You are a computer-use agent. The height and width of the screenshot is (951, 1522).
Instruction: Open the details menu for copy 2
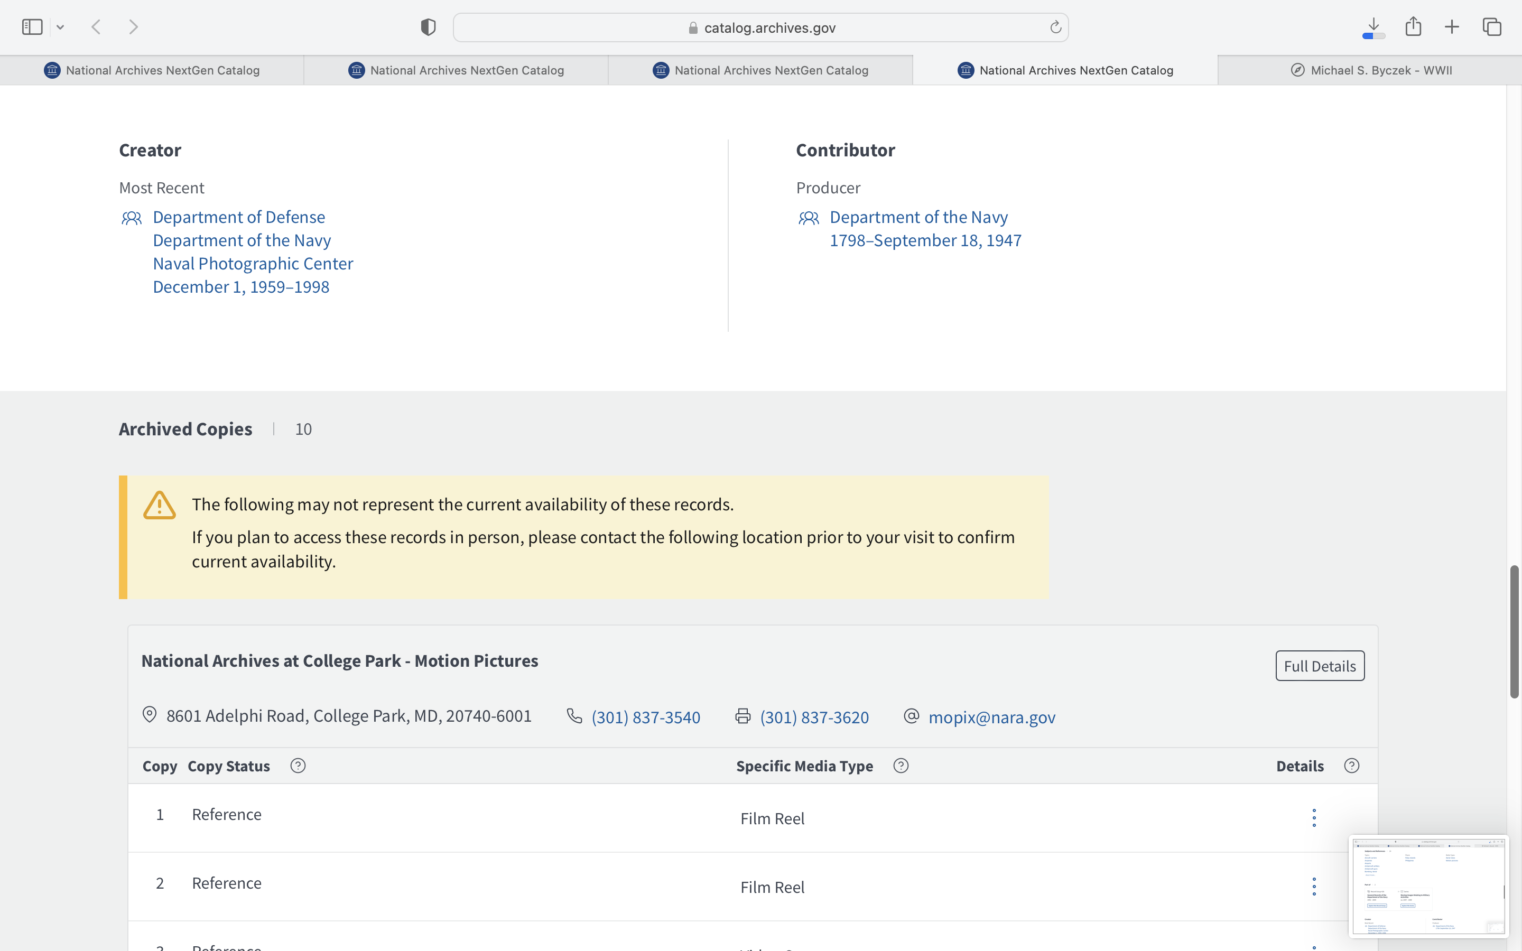(1314, 886)
